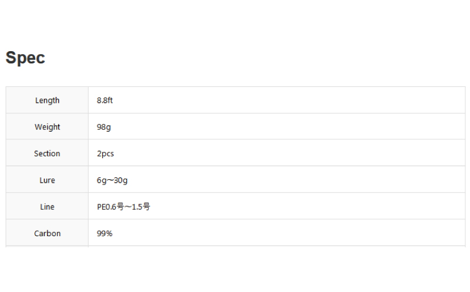Image resolution: width=470 pixels, height=292 pixels.
Task: Click the PE0.6号~1.5号 line value
Action: coord(123,207)
